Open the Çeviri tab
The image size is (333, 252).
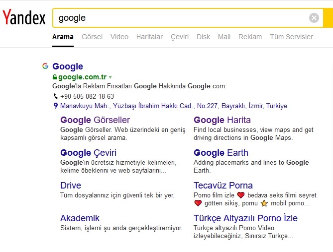[180, 37]
